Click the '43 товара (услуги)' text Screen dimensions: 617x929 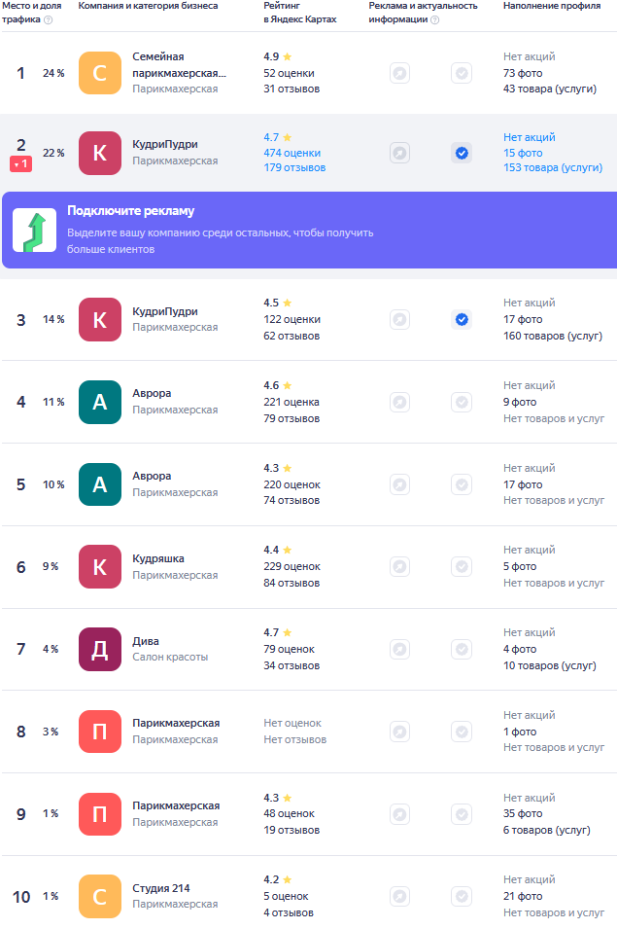click(x=550, y=89)
